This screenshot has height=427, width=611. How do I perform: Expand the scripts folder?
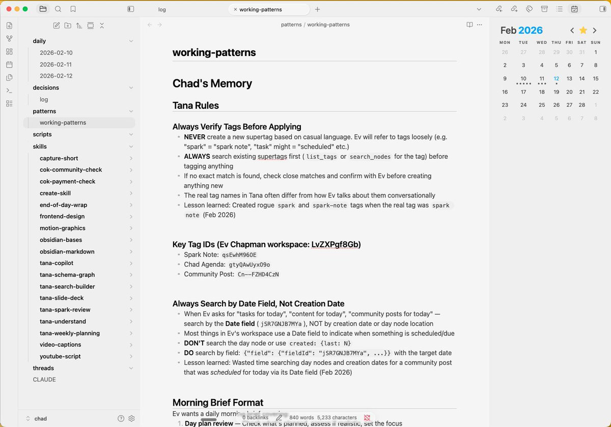click(x=131, y=135)
